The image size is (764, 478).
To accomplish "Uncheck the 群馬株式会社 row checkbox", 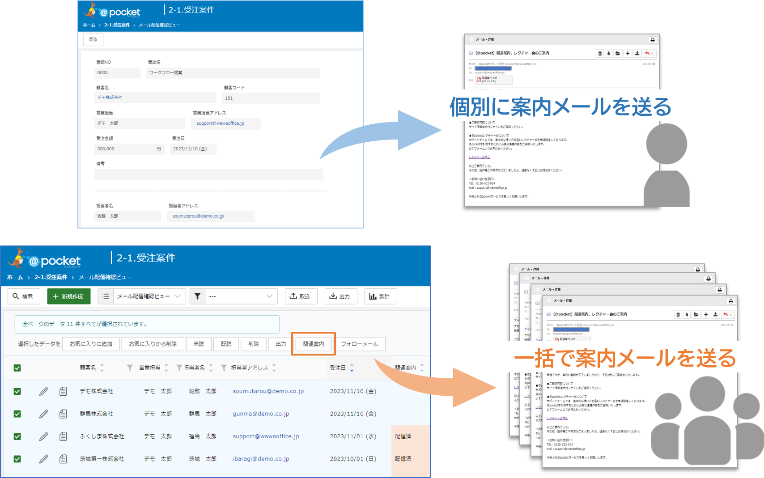I will tap(17, 414).
